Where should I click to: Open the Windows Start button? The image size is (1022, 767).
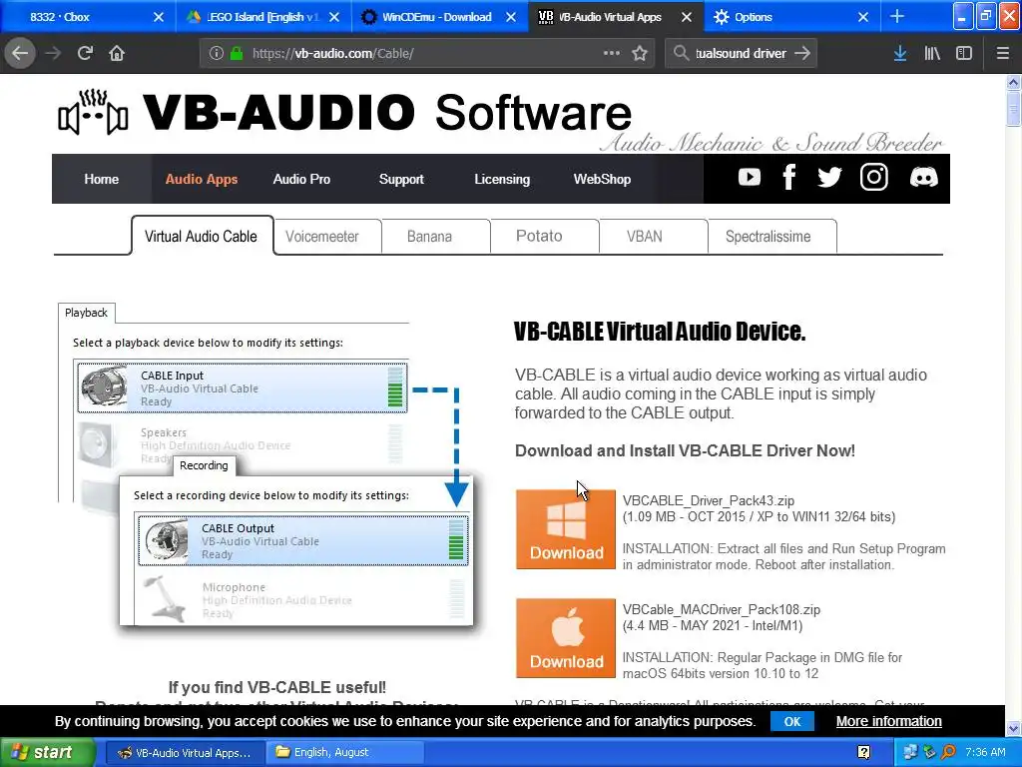click(48, 752)
